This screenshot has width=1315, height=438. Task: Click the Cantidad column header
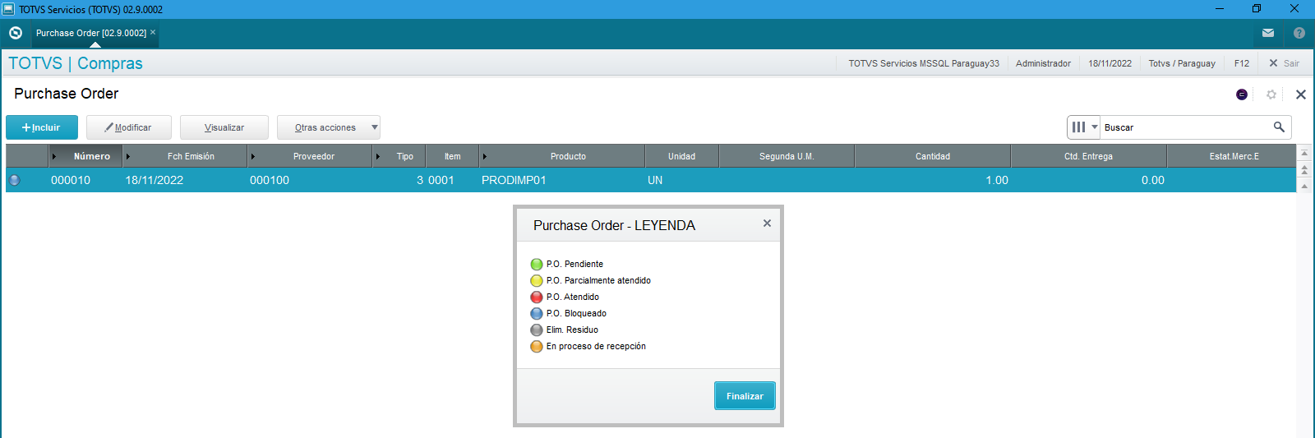(933, 156)
